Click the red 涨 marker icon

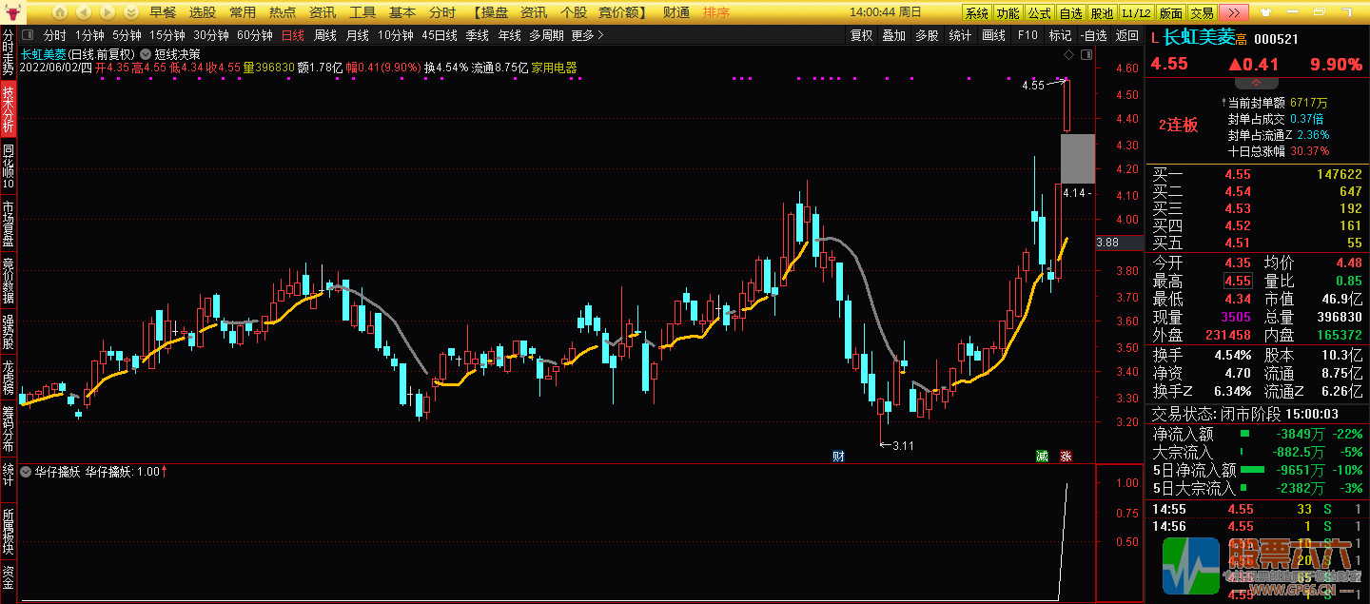(1066, 456)
